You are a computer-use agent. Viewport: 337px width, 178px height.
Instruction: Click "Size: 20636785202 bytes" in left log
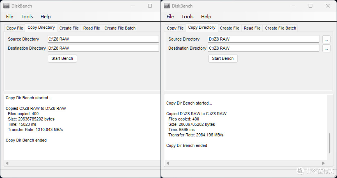click(31, 119)
